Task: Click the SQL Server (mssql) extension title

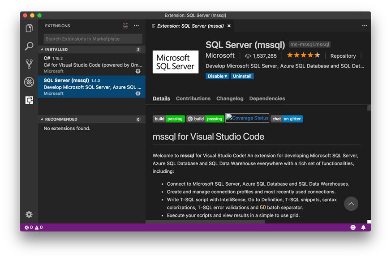Action: pyautogui.click(x=245, y=45)
